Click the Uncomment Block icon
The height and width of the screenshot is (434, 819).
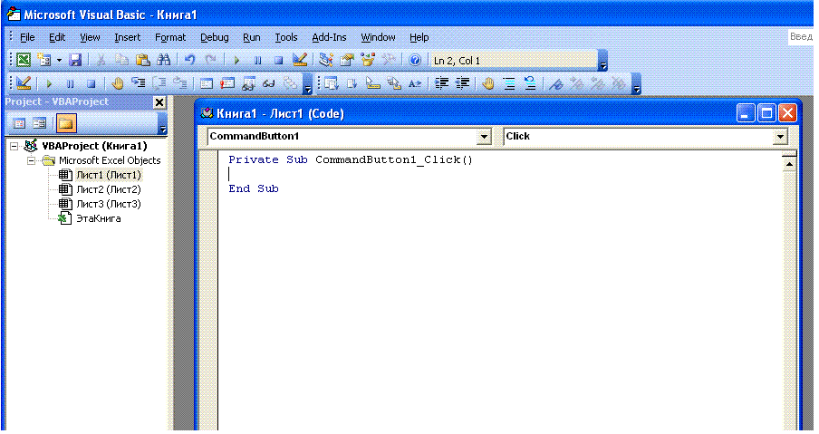(x=530, y=83)
